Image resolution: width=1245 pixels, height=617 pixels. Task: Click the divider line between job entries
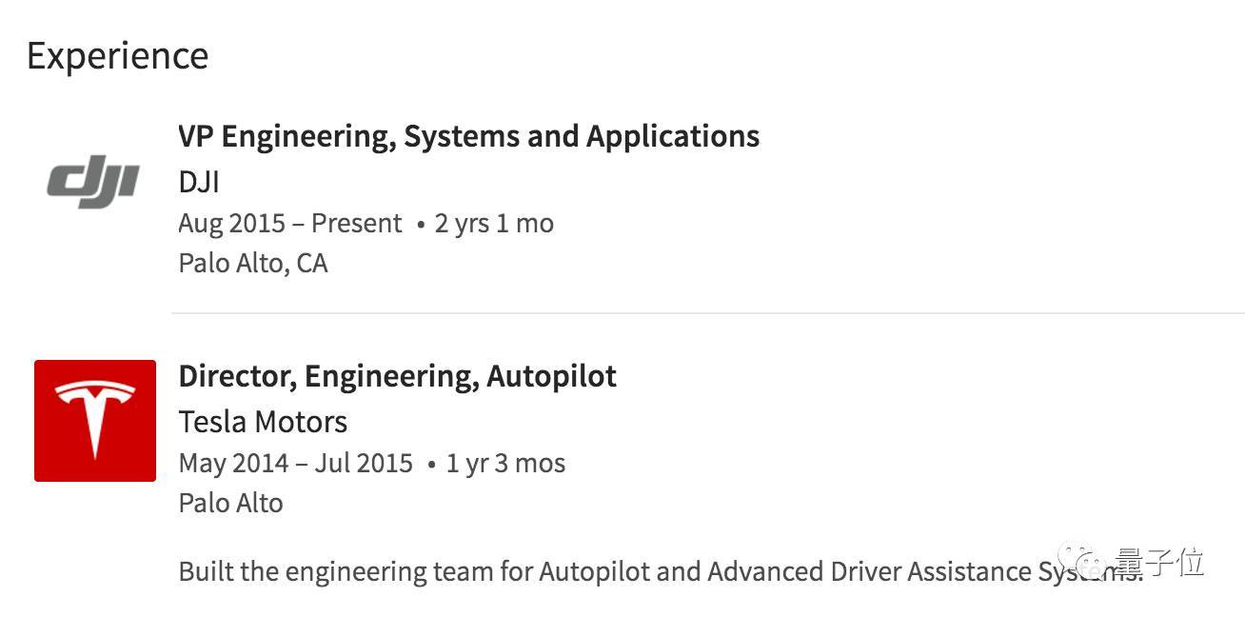click(708, 312)
